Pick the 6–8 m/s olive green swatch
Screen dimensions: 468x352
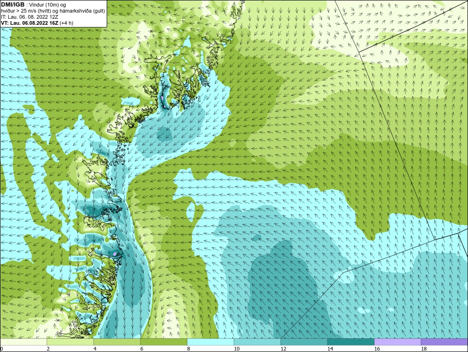coord(164,342)
